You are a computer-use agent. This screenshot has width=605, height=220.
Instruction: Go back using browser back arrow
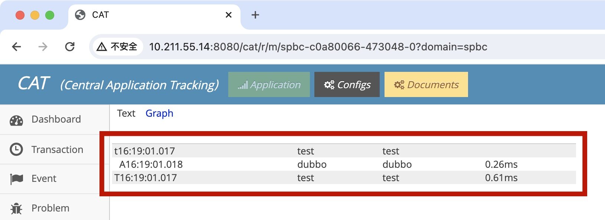tap(17, 47)
